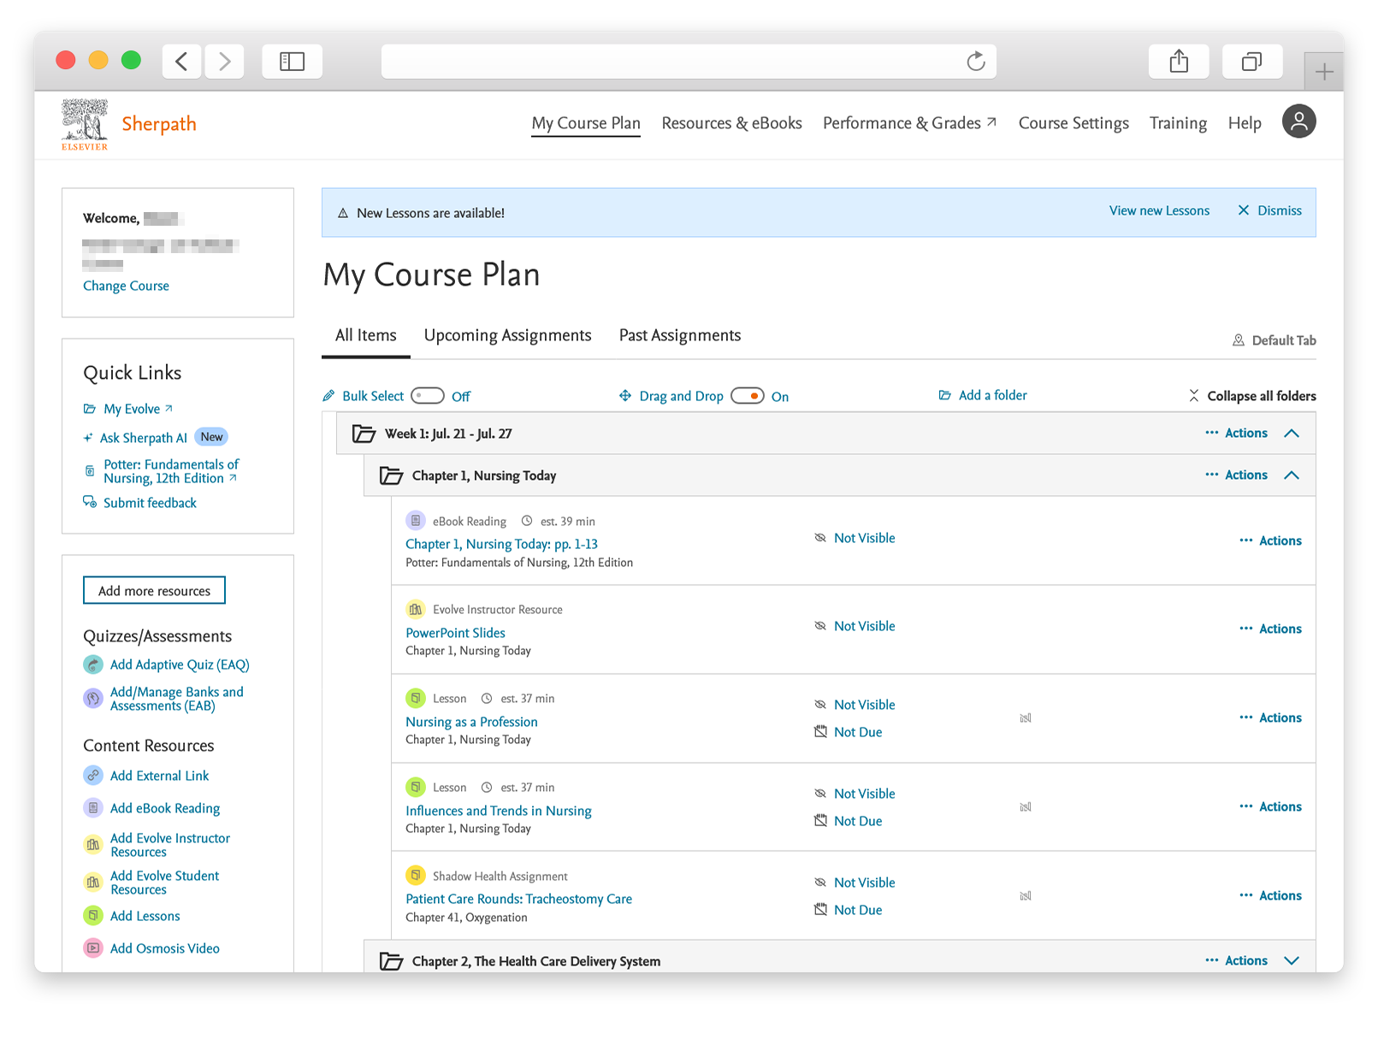Click the stats icon for Nursing as a Profession
The width and height of the screenshot is (1378, 1039).
click(1026, 718)
